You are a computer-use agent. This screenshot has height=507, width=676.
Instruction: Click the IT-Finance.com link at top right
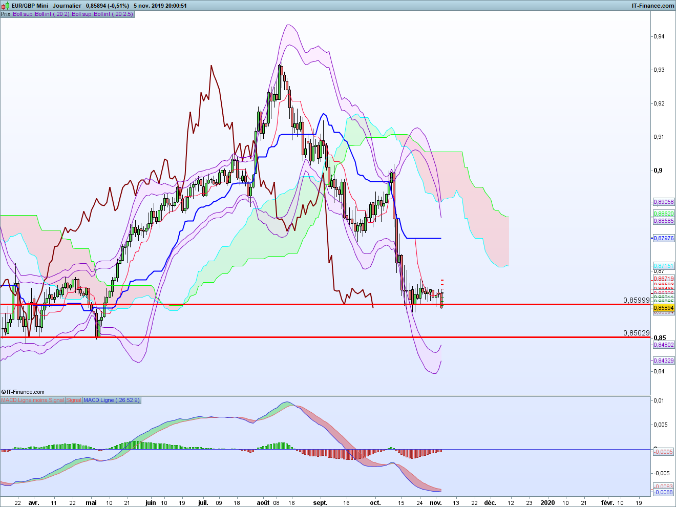point(653,6)
